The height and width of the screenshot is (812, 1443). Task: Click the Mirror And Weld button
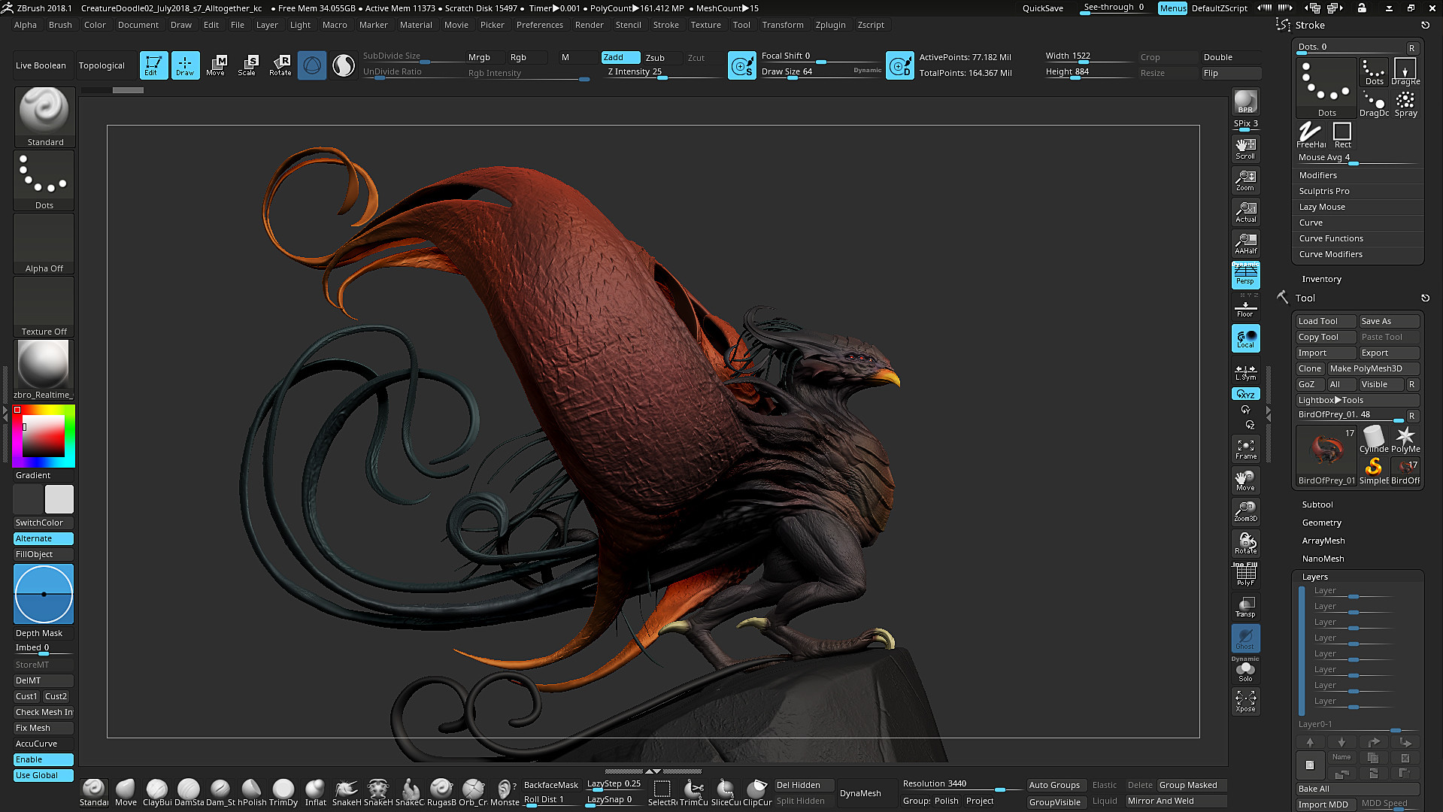coord(1177,801)
